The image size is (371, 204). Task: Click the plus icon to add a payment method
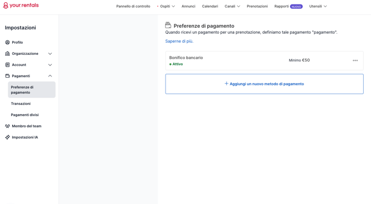tap(226, 84)
